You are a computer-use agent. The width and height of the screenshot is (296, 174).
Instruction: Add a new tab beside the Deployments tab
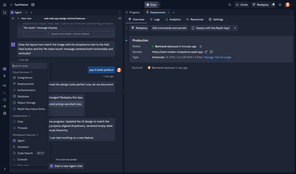(174, 13)
